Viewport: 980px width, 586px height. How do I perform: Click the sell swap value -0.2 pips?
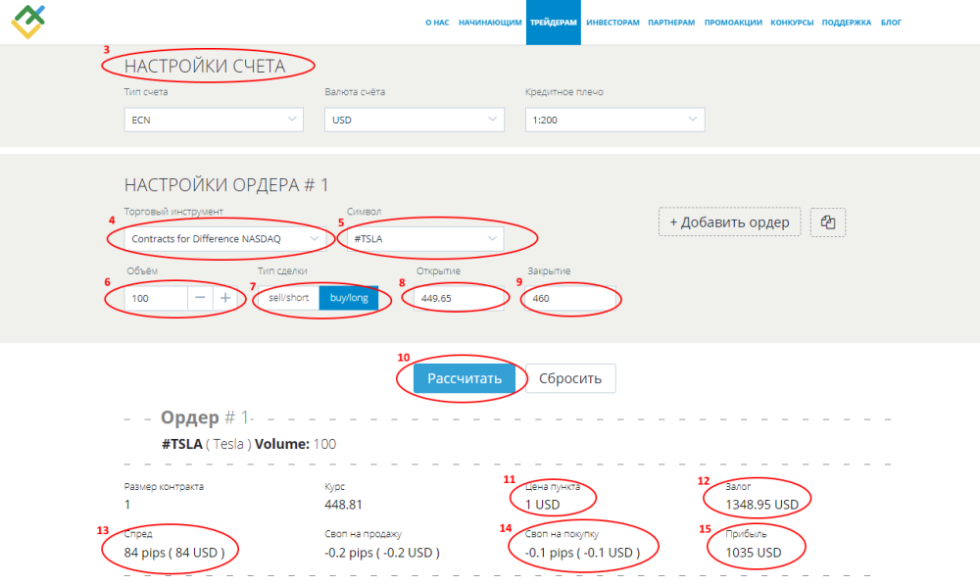tap(382, 553)
